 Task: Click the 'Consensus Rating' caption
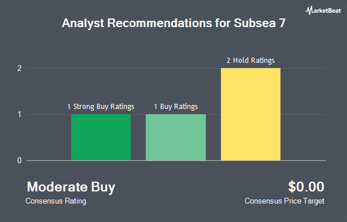coord(56,201)
